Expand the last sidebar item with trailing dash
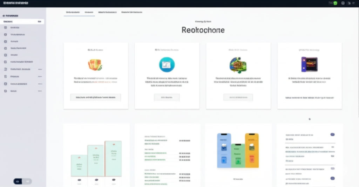Image resolution: width=359 pixels, height=187 pixels. pos(22,91)
